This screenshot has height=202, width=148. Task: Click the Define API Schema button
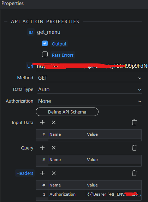(67, 112)
